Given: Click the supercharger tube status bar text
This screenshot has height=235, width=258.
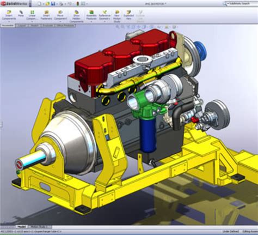Looking at the screenshot, I should [x=31, y=232].
